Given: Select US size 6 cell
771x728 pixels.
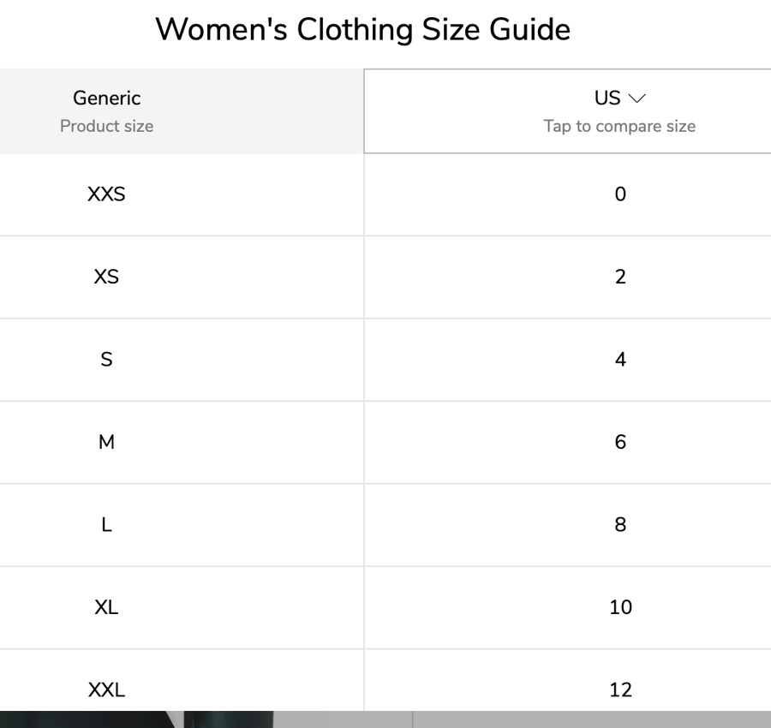Looking at the screenshot, I should click(x=620, y=442).
